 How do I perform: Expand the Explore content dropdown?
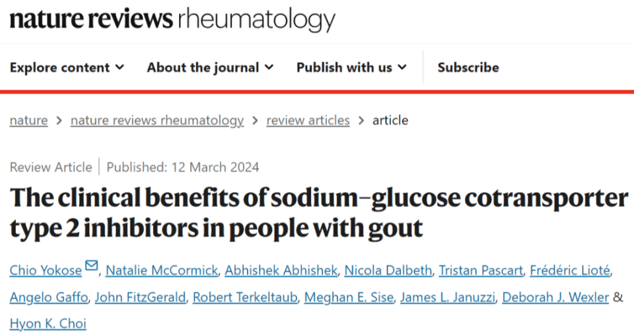67,67
